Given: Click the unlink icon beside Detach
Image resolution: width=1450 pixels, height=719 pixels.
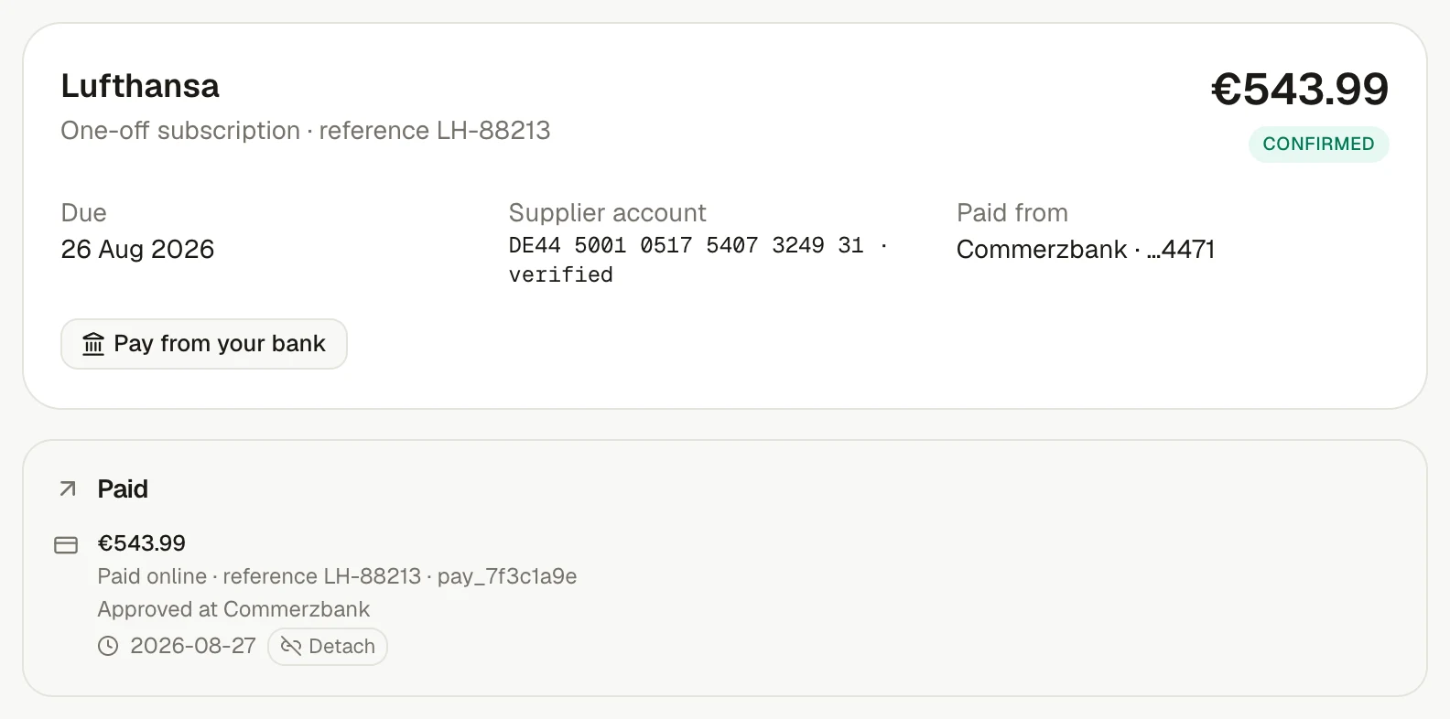Looking at the screenshot, I should 291,647.
